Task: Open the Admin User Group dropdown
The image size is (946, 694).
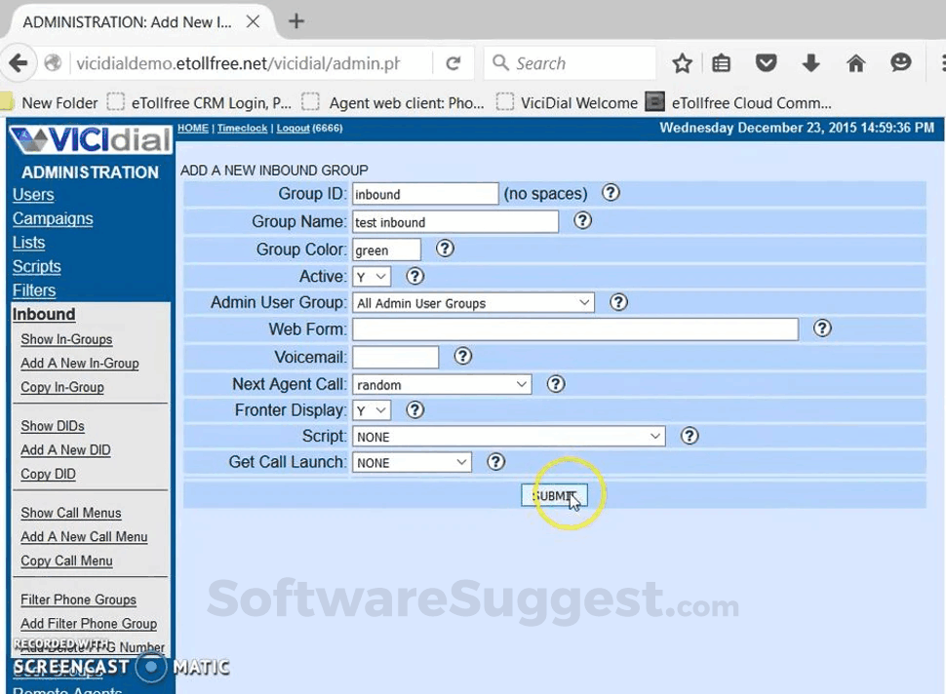Action: [x=473, y=303]
